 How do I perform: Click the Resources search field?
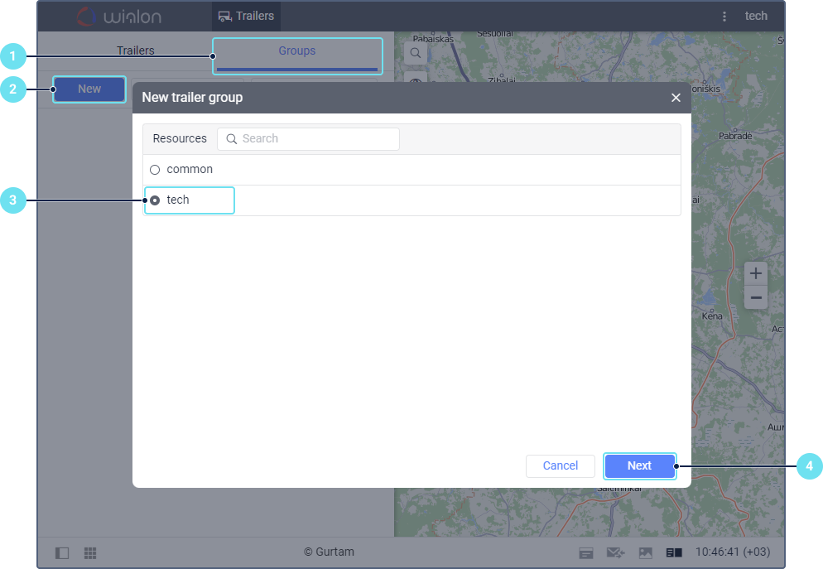tap(315, 139)
